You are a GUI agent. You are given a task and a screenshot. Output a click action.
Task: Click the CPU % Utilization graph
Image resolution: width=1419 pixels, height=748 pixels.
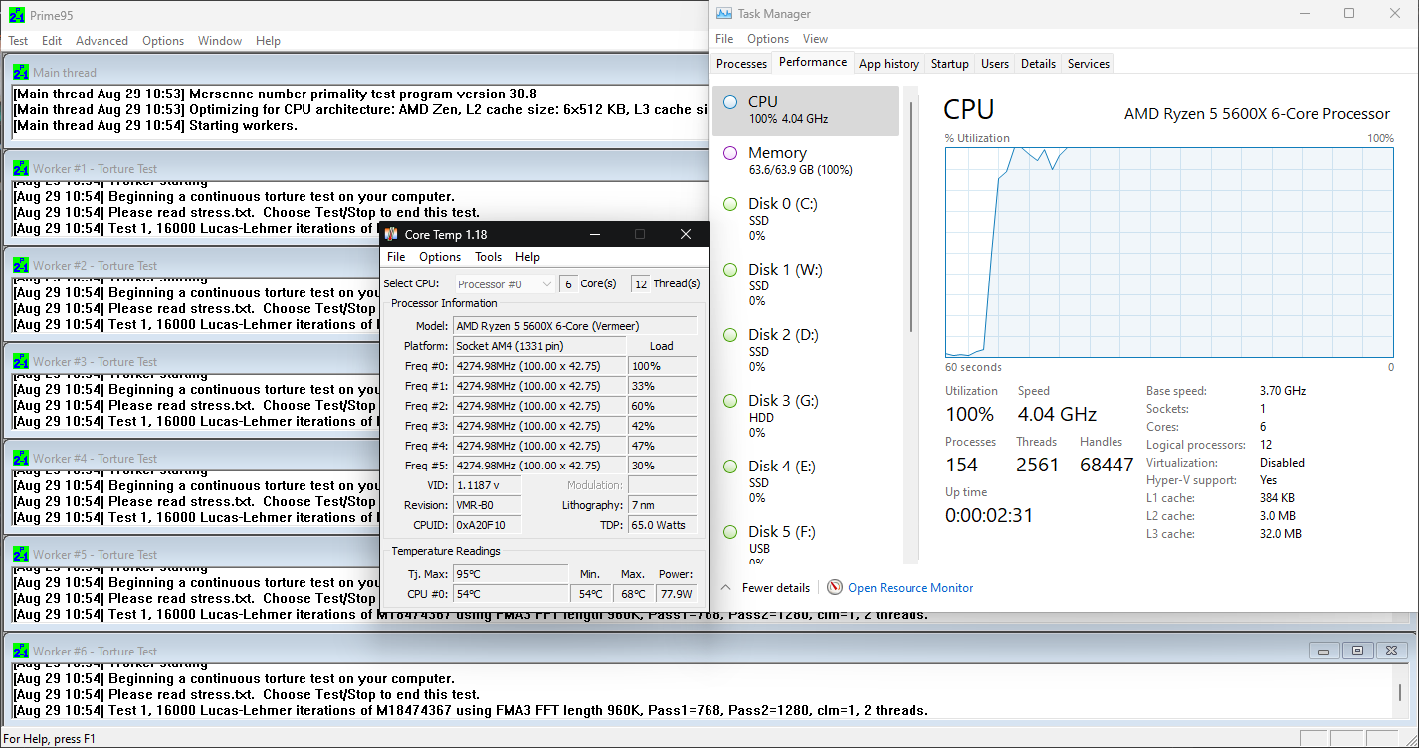pyautogui.click(x=1169, y=252)
